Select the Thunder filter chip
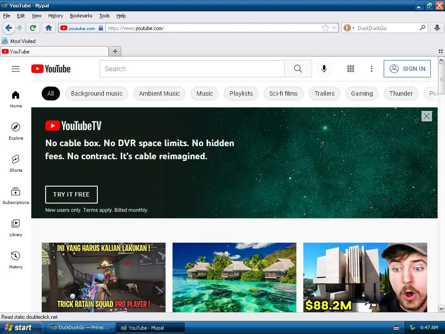 [x=401, y=94]
